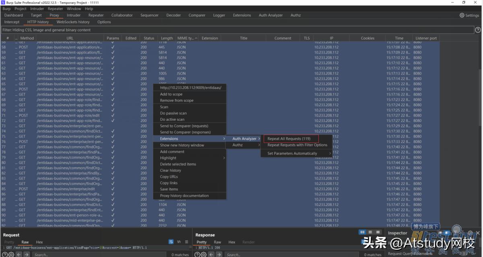Click the help question-mark icon near request search
The width and height of the screenshot is (483, 257).
[4, 254]
